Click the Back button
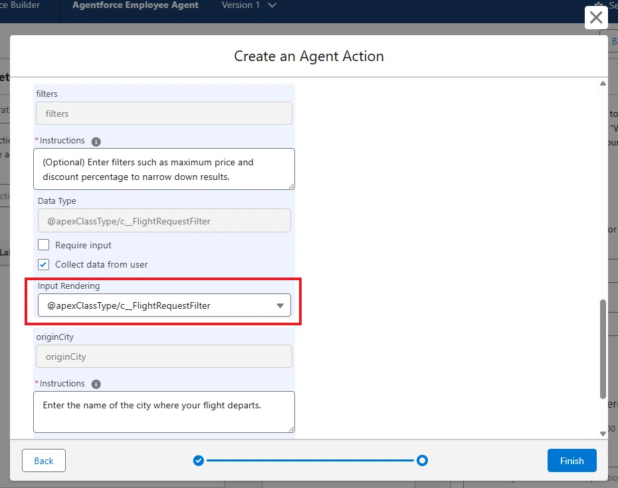This screenshot has width=618, height=488. 44,460
